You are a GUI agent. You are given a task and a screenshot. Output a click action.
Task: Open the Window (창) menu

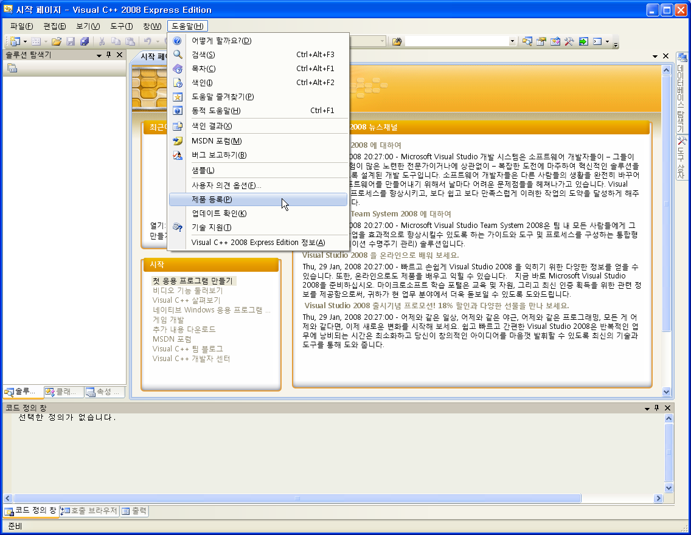click(x=152, y=26)
